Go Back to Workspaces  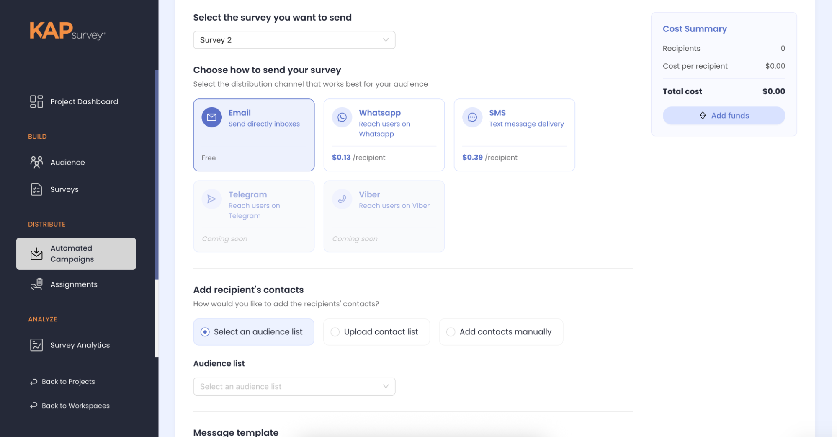pyautogui.click(x=70, y=406)
